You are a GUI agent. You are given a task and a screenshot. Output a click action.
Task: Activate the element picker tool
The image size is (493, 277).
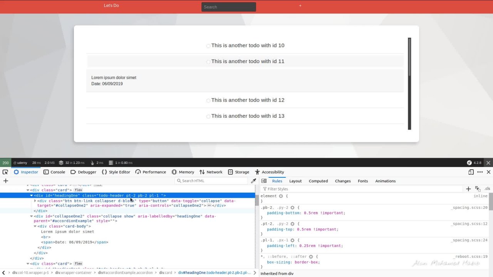click(x=5, y=172)
